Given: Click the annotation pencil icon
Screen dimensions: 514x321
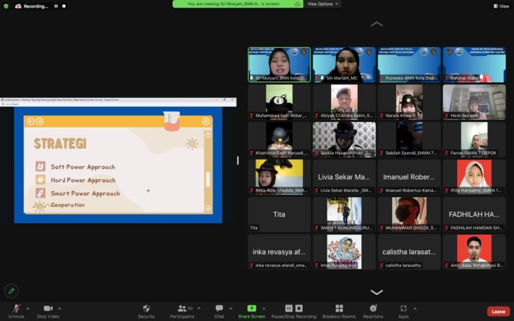Looking at the screenshot, I should click(11, 291).
